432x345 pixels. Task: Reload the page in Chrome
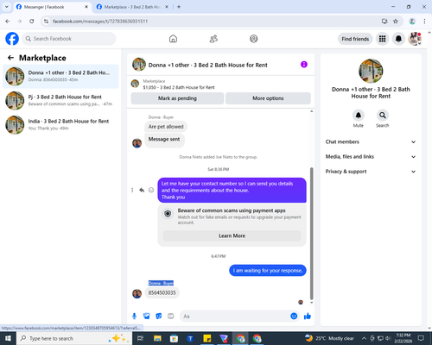coord(32,22)
